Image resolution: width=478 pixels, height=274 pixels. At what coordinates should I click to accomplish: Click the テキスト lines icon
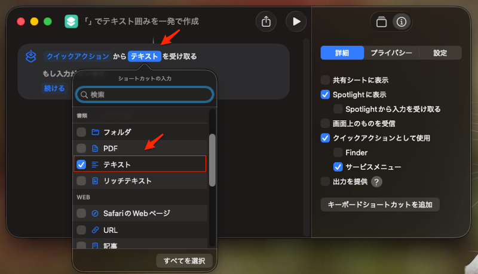(95, 164)
